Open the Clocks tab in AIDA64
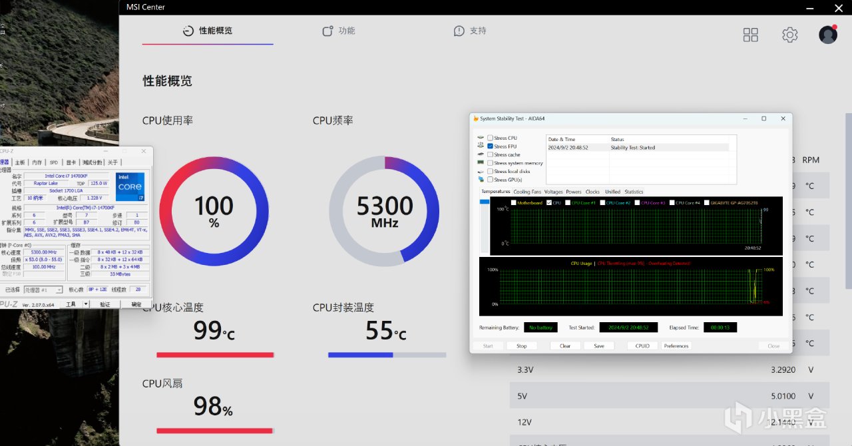Image resolution: width=852 pixels, height=446 pixels. (592, 192)
